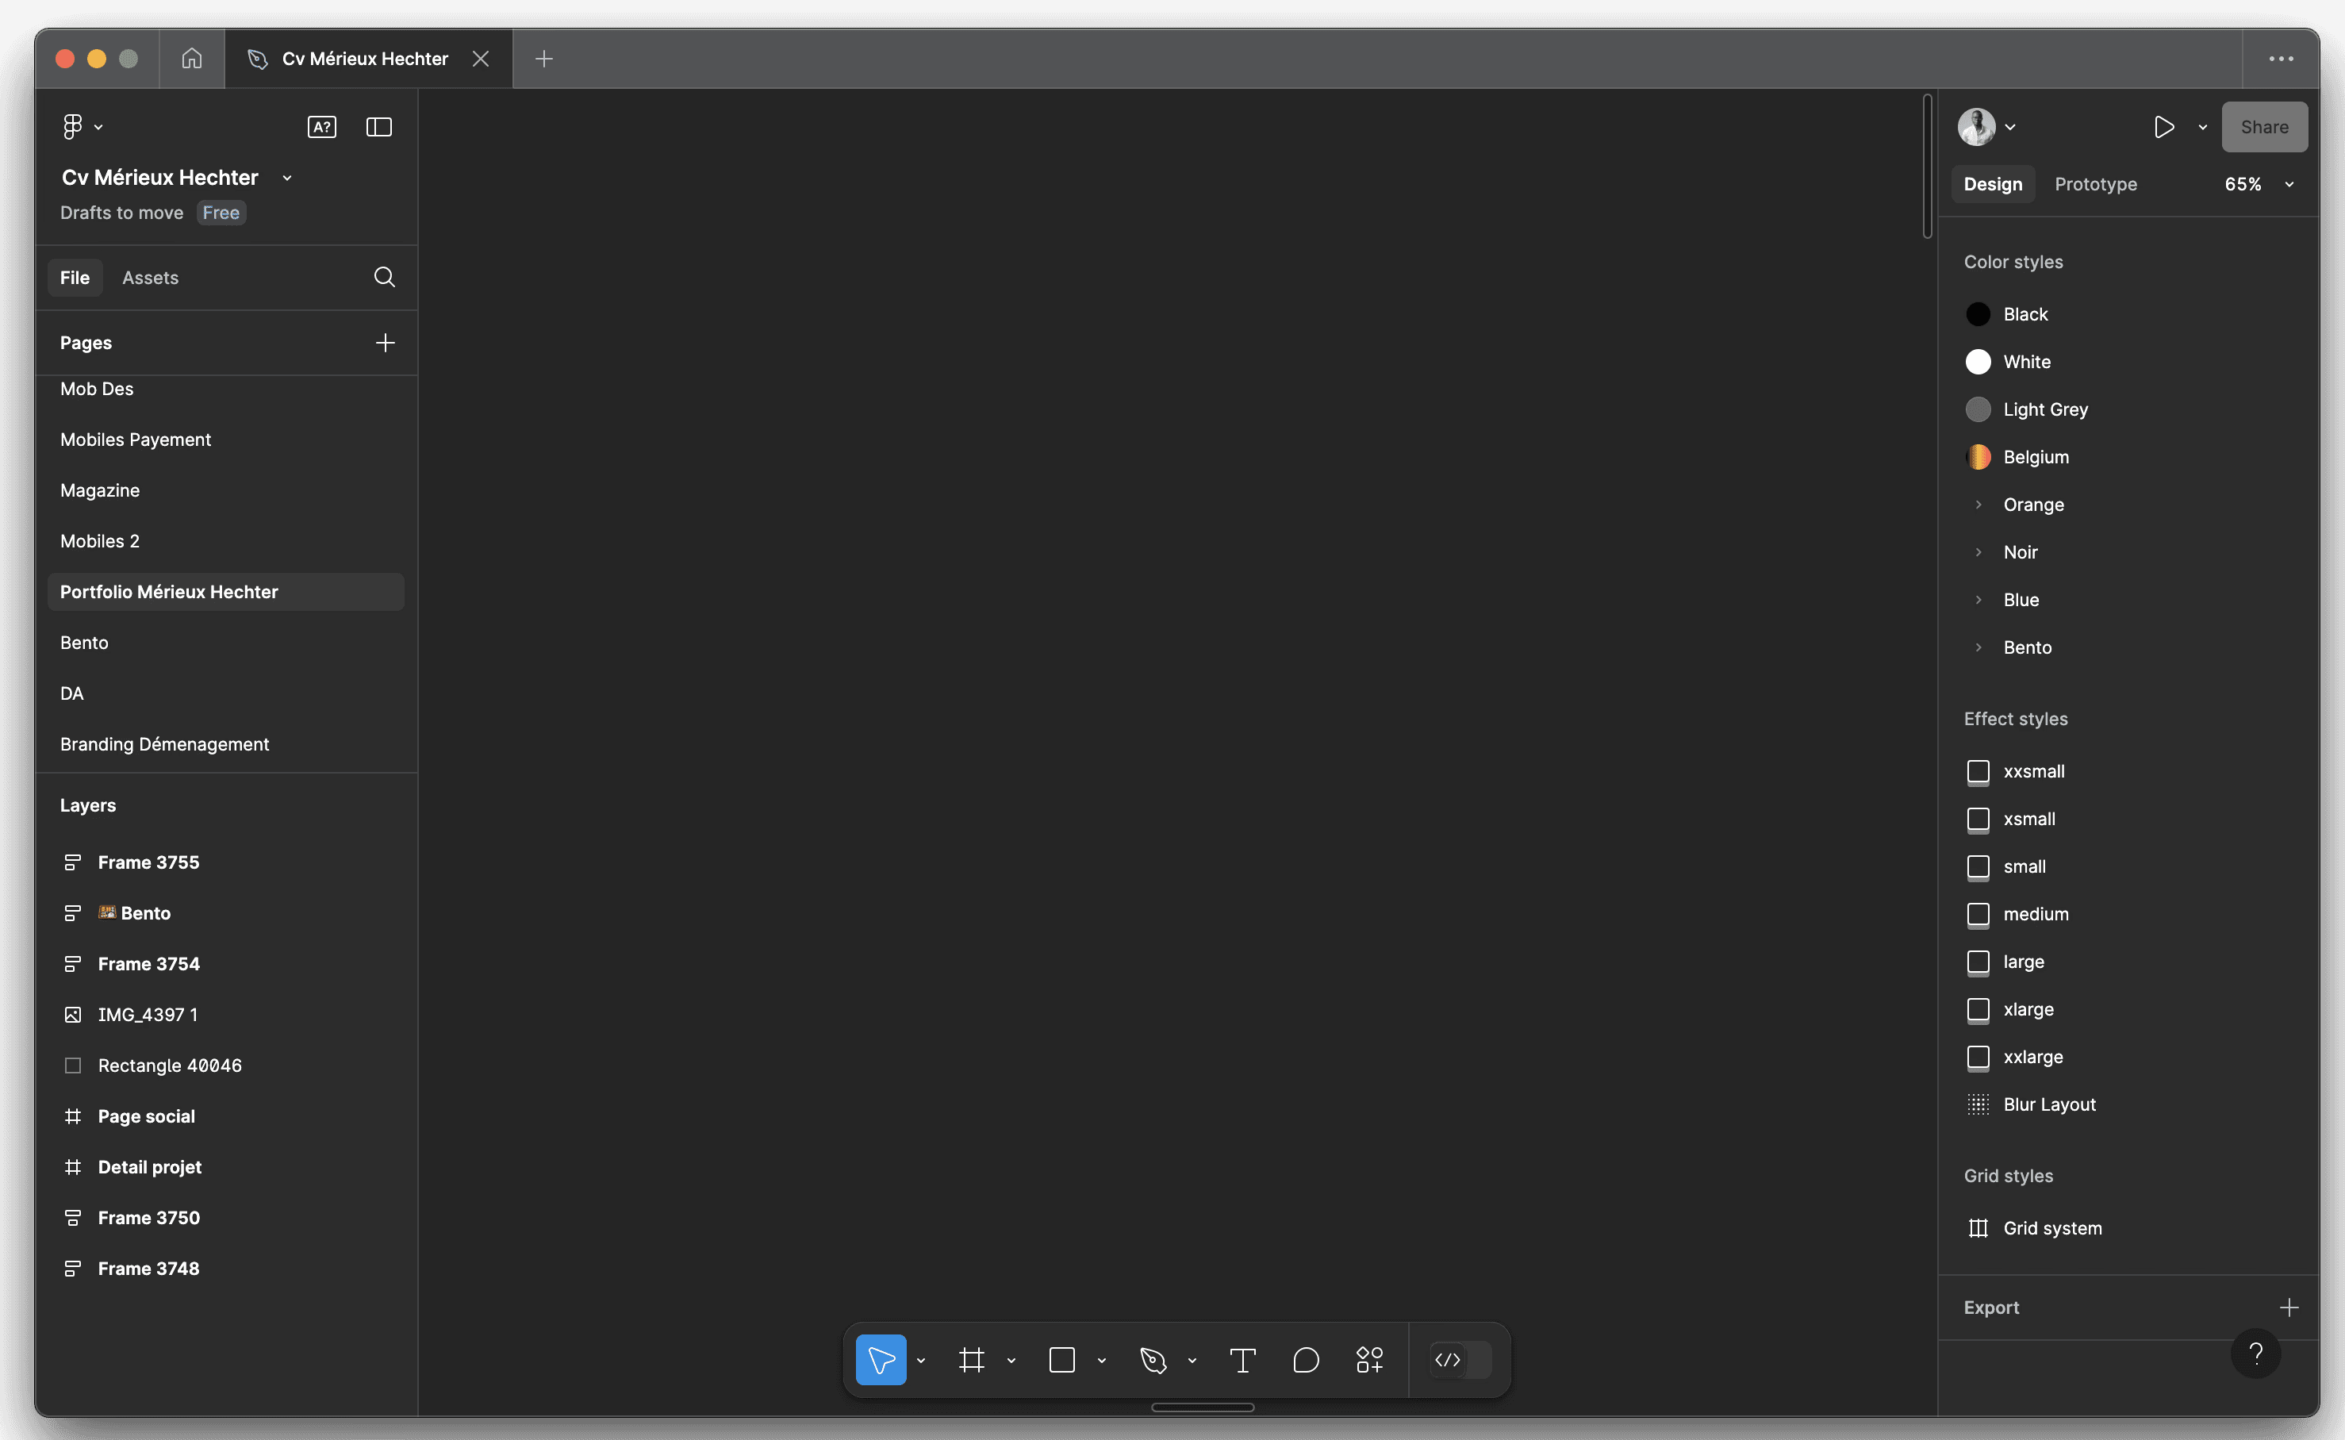The image size is (2345, 1440).
Task: Click the Present play button
Action: (2164, 127)
